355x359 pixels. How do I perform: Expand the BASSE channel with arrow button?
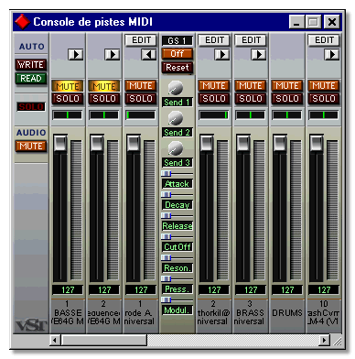75,55
